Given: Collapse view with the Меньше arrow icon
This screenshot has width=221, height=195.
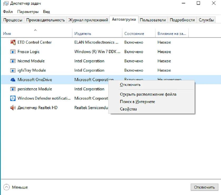Looking at the screenshot, I should [x=7, y=187].
